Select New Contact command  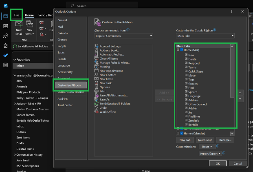pos(108,75)
